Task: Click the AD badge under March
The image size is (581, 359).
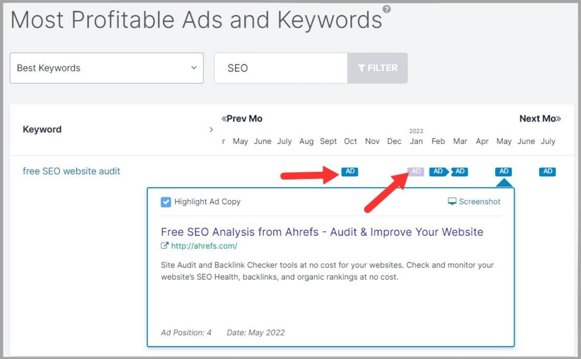Action: point(460,172)
